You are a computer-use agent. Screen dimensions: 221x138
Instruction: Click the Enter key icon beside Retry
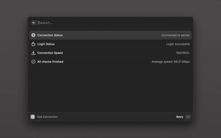tap(188, 117)
